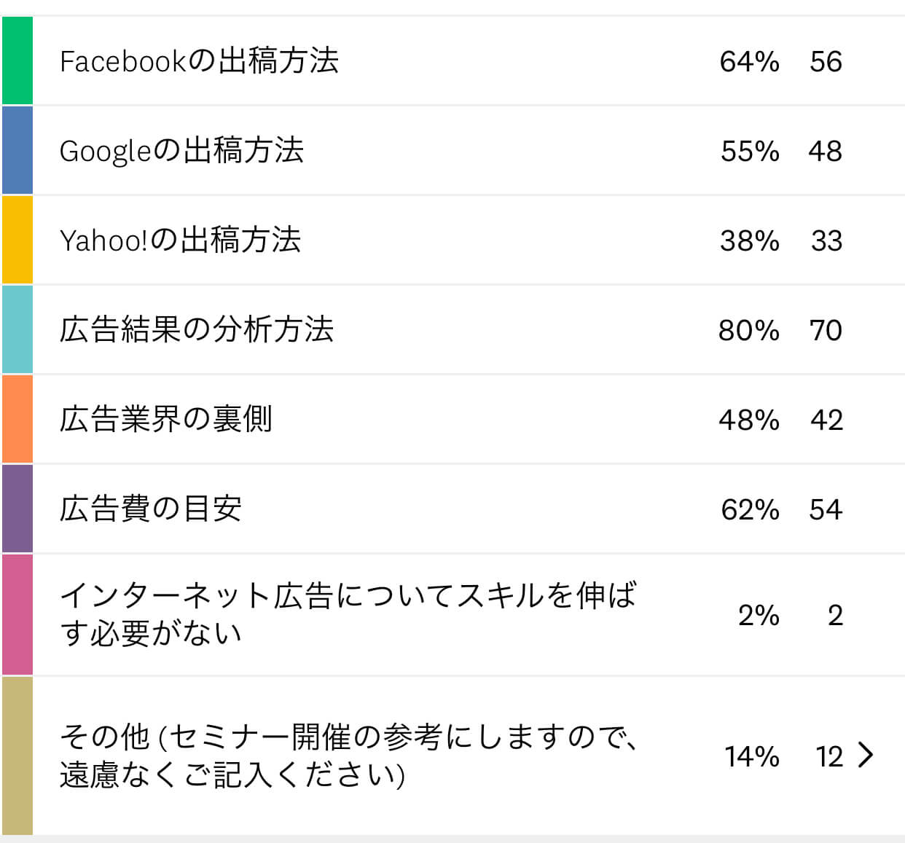The height and width of the screenshot is (843, 905).
Task: Select the yellow Yahoo! color swatch
Action: pos(17,240)
